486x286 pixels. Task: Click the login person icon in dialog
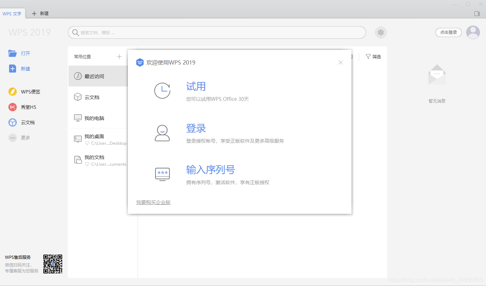point(162,133)
